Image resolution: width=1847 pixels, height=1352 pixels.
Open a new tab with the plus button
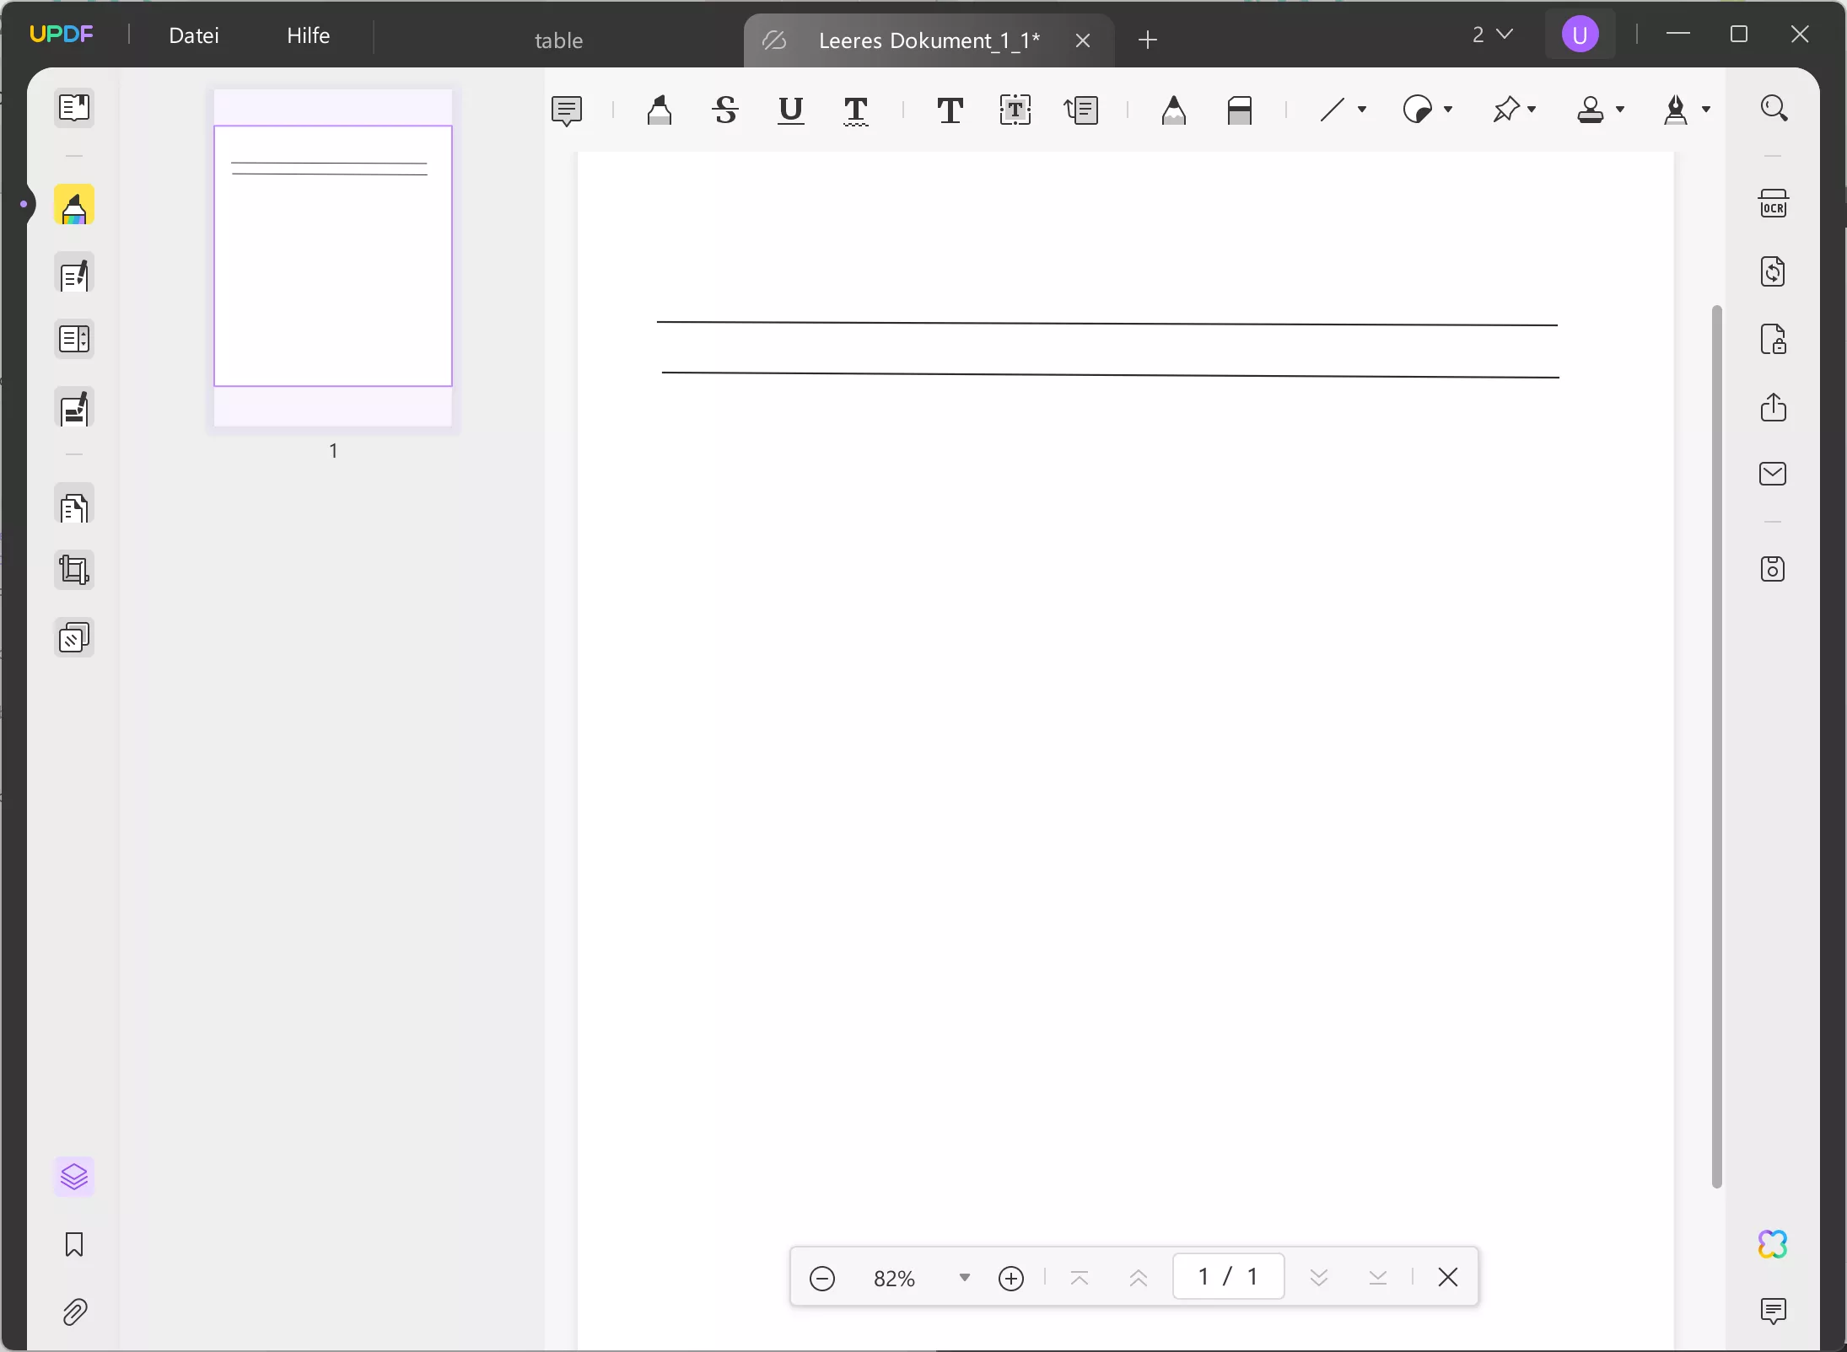coord(1147,40)
